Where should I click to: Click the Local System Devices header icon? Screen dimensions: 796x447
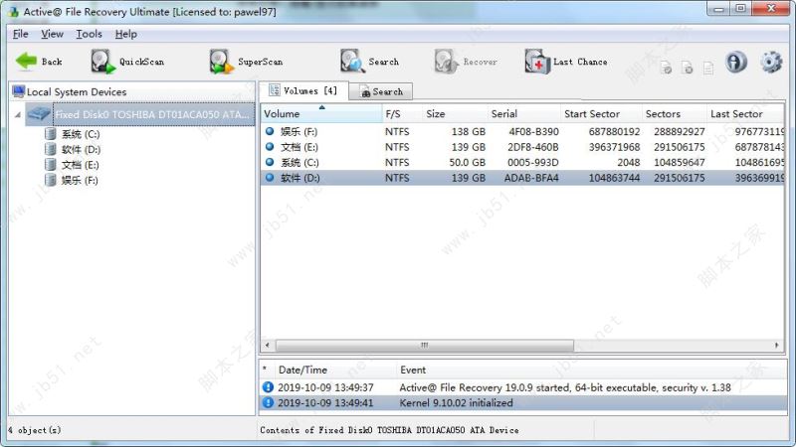pos(19,91)
